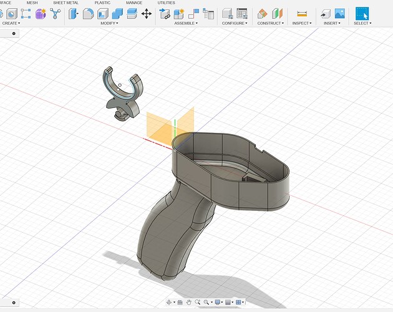This screenshot has width=393, height=312.
Task: Expand the ASSEMBLE dropdown
Action: [x=185, y=23]
